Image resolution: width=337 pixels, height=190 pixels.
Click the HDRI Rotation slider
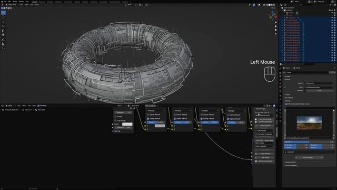coord(309,142)
